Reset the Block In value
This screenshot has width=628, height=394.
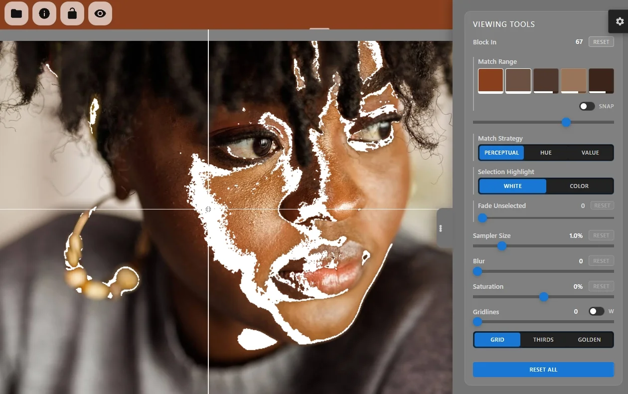(601, 42)
